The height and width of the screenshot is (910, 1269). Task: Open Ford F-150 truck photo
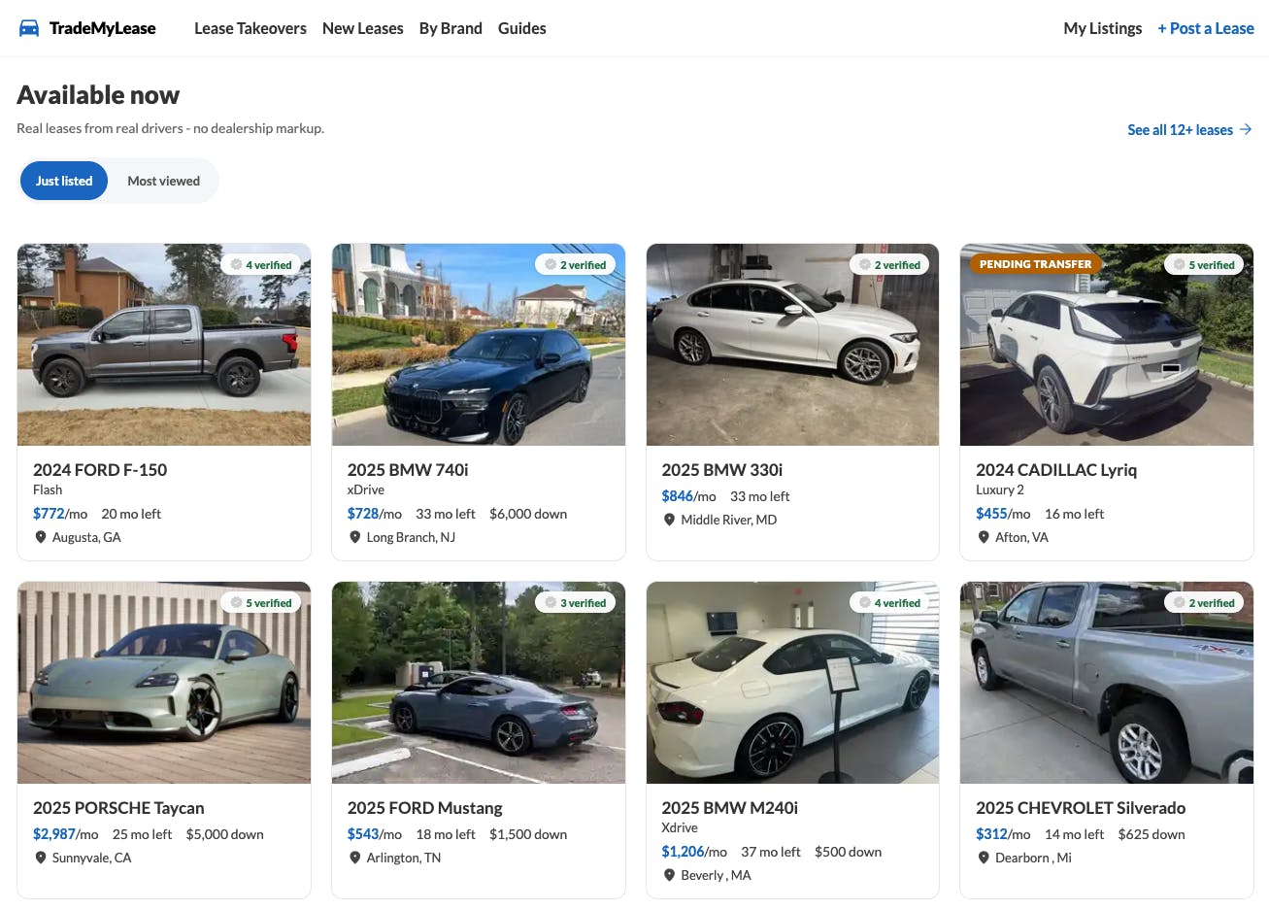[x=164, y=345]
